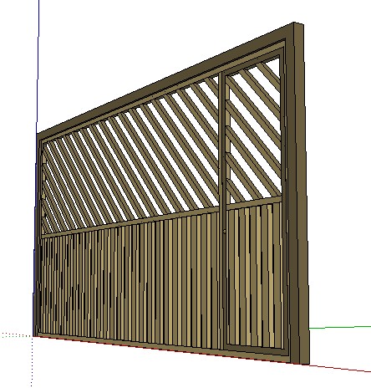371x388 pixels.
Task: Select the red axis line beside gate
Action: pos(340,368)
